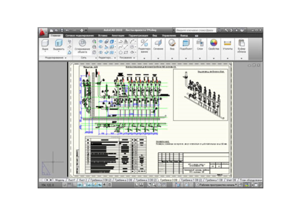Expand the Рисование panel title arrow
The width and height of the screenshot is (301, 215).
(x=134, y=58)
